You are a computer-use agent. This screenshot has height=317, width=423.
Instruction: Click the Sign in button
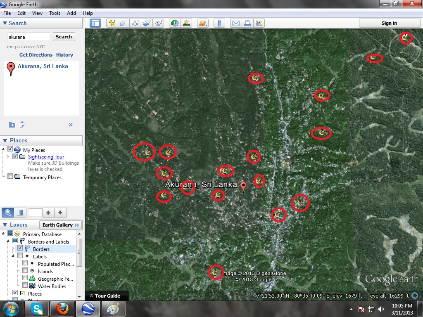click(389, 23)
